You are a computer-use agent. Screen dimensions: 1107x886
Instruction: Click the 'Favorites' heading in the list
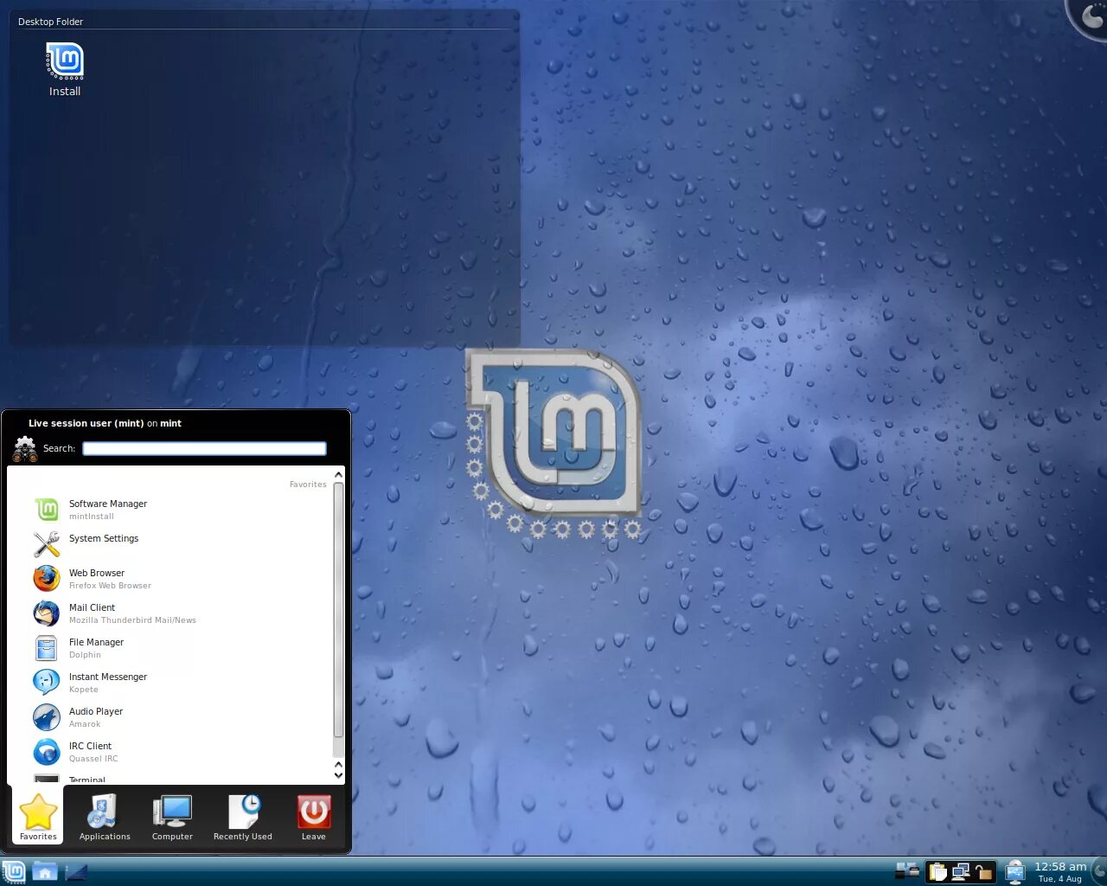click(308, 485)
